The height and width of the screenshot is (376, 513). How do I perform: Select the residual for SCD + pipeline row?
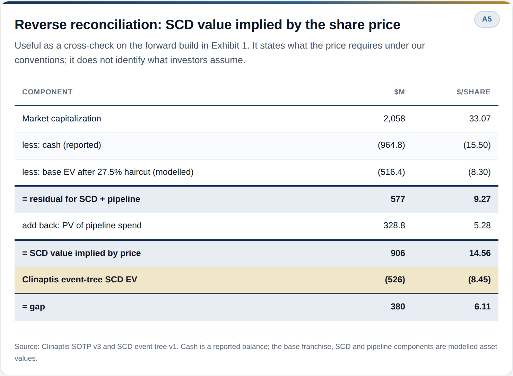[x=256, y=199]
